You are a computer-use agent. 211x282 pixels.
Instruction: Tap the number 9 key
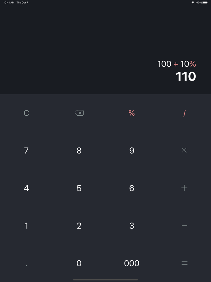(131, 150)
